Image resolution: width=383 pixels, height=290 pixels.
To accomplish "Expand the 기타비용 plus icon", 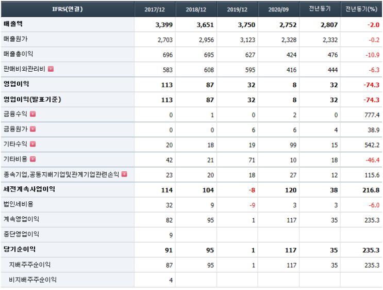I will (32, 159).
